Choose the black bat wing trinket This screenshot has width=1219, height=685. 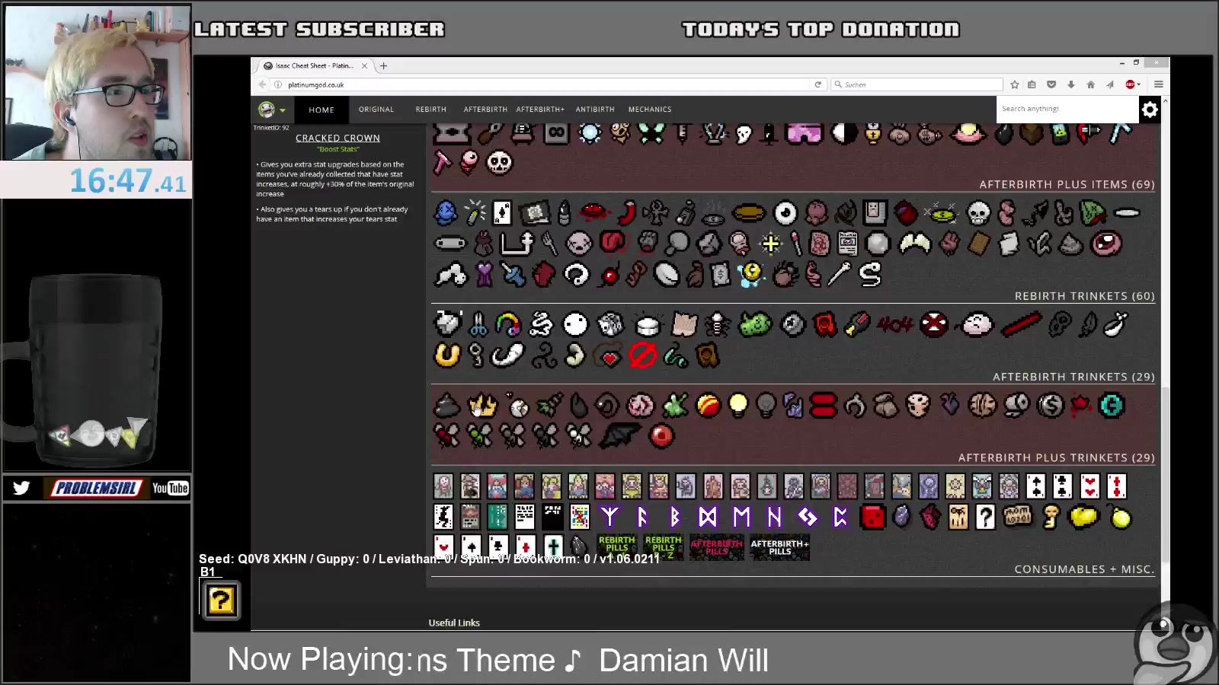click(620, 435)
